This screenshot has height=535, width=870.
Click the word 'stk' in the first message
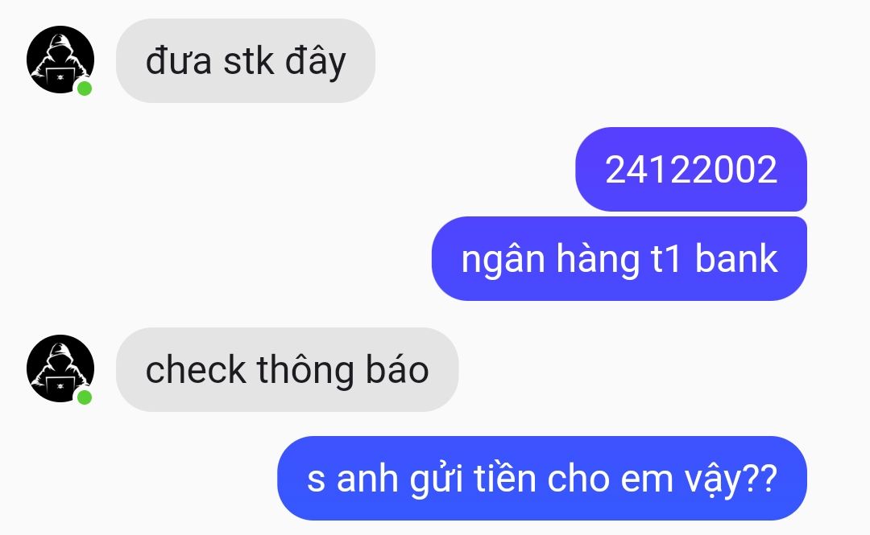click(249, 60)
